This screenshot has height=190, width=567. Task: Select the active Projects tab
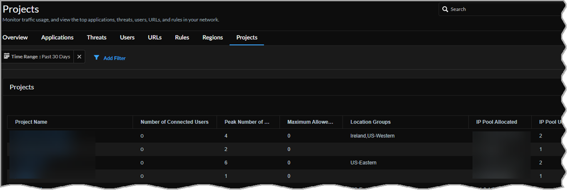tap(247, 37)
